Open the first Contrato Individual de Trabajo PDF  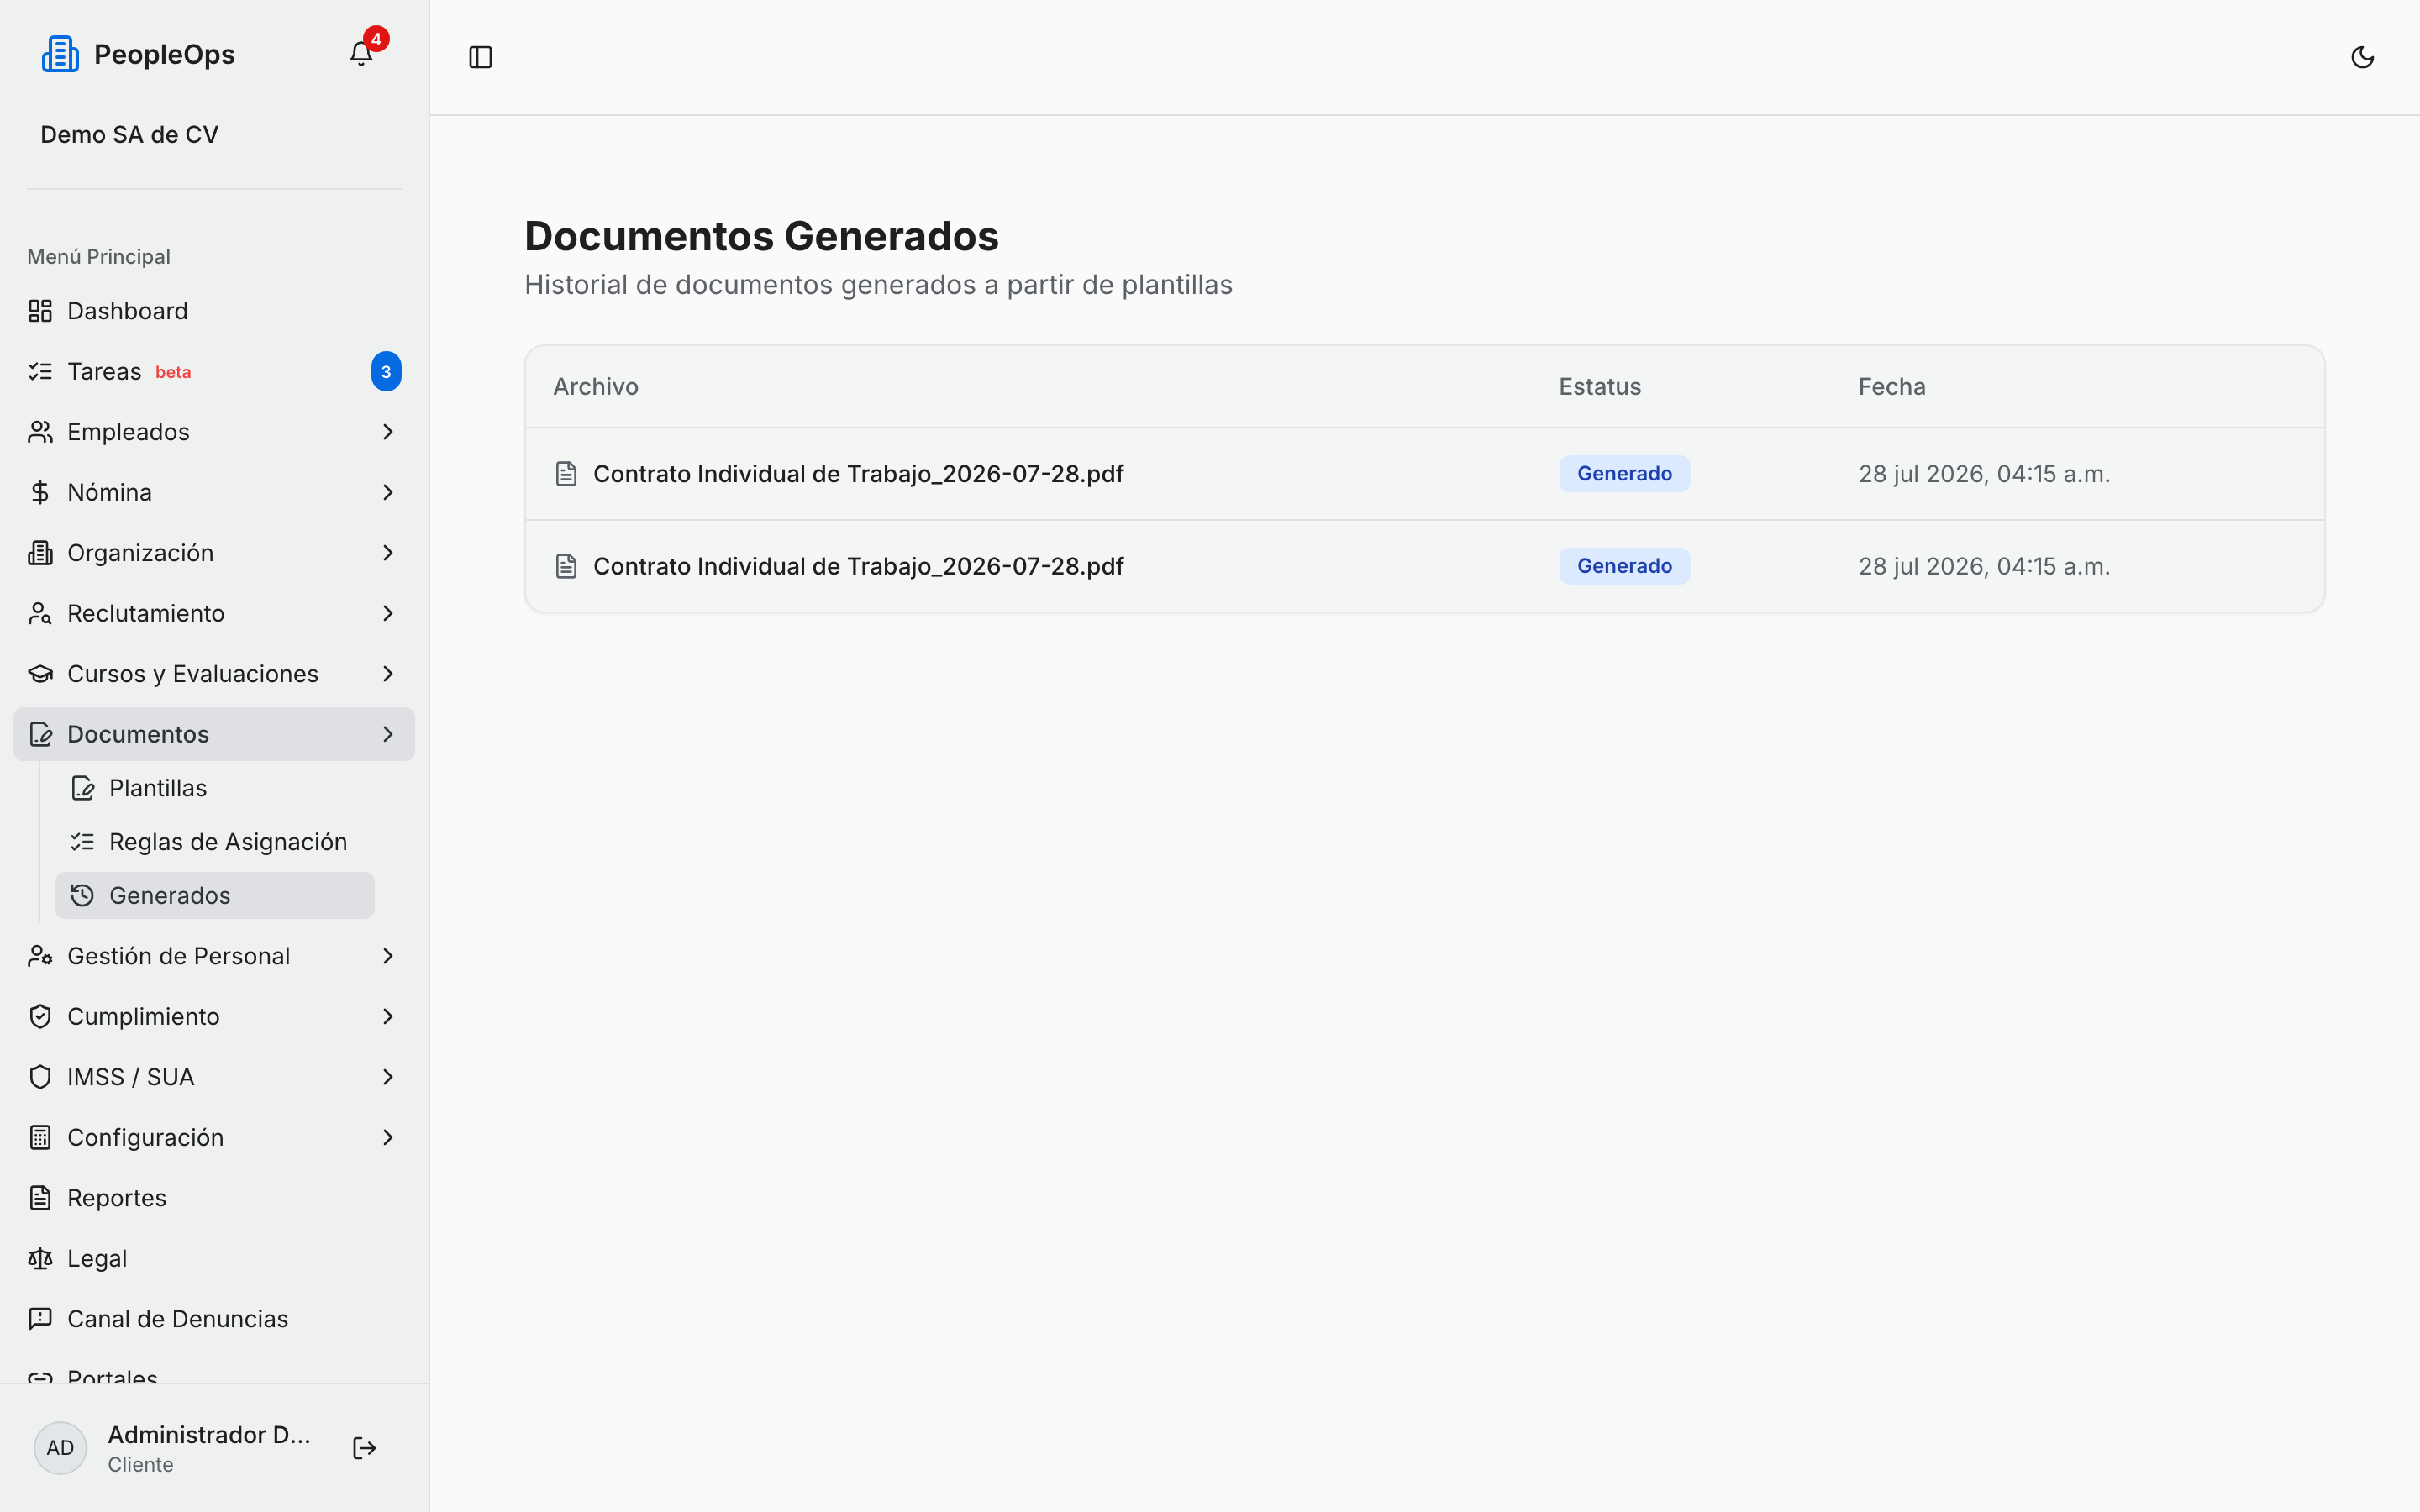point(858,474)
